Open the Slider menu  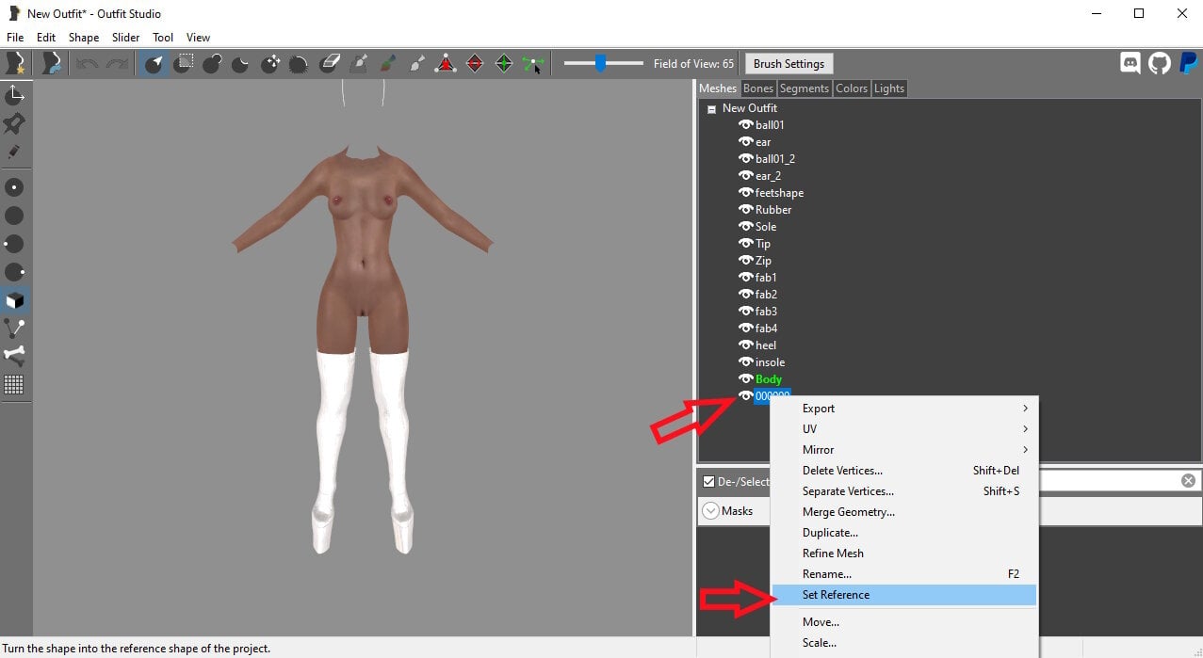click(x=125, y=38)
